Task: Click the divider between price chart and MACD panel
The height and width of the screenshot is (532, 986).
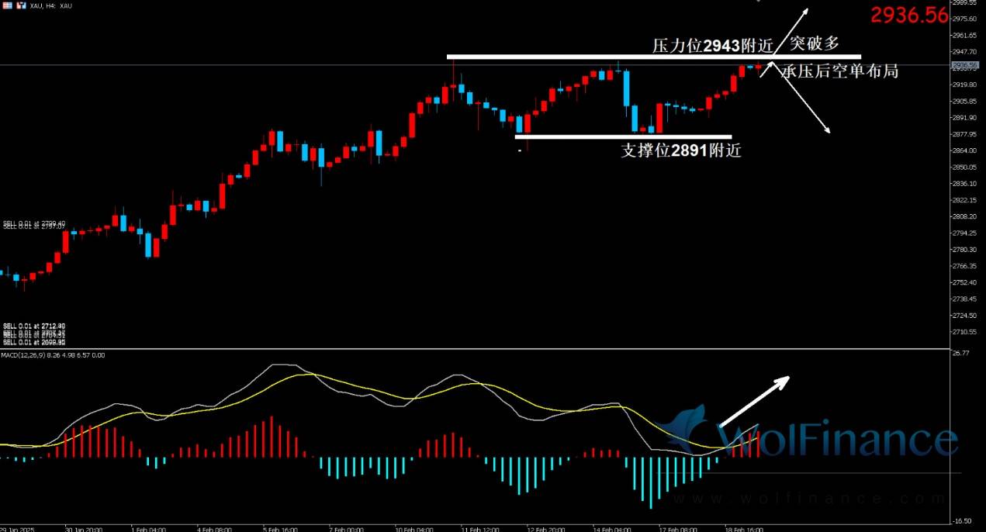Action: tap(465, 349)
